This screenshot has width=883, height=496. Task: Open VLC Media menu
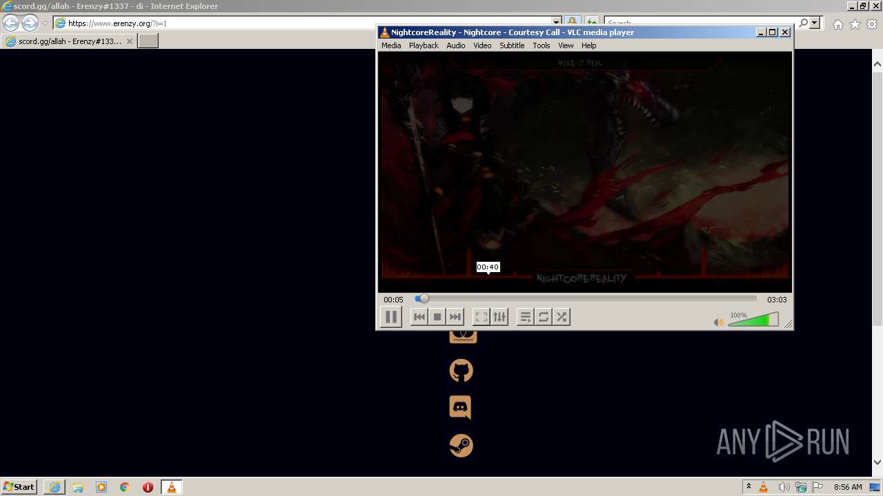(391, 45)
